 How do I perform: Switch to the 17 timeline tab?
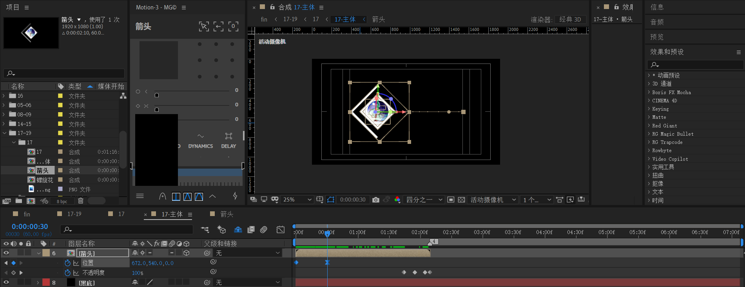[121, 214]
